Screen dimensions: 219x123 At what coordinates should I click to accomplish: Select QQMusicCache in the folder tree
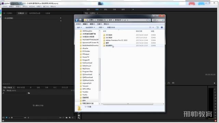(88, 80)
